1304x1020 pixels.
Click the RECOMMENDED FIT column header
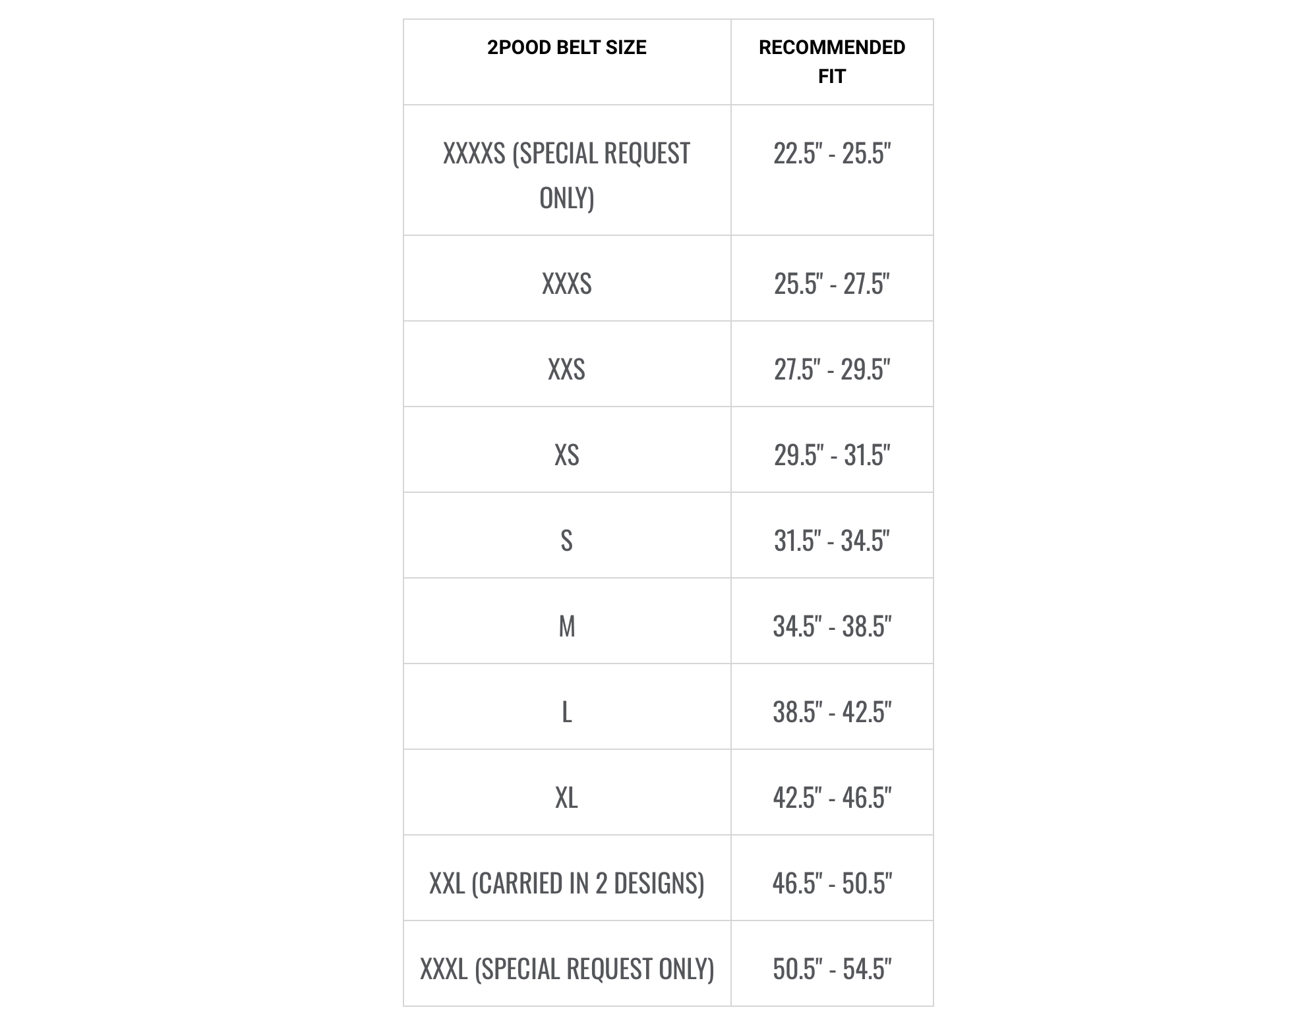[832, 62]
